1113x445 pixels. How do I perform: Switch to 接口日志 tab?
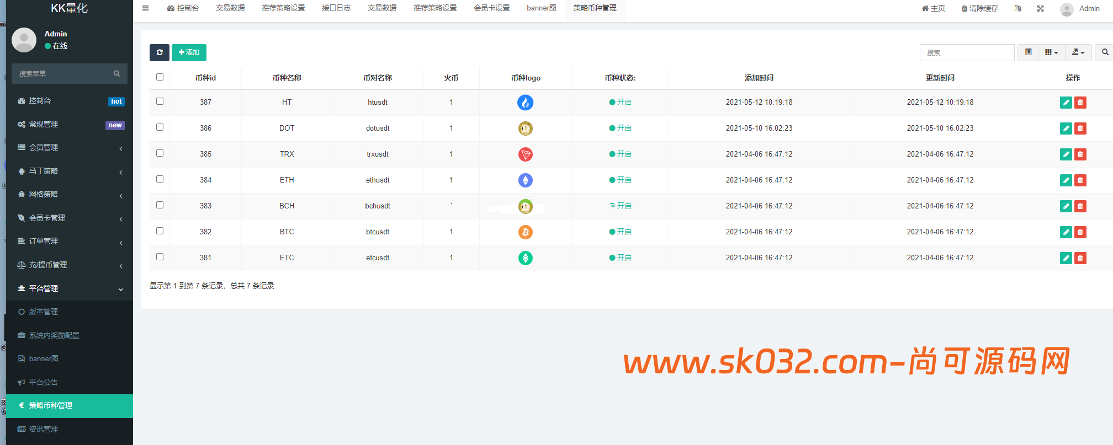(336, 8)
